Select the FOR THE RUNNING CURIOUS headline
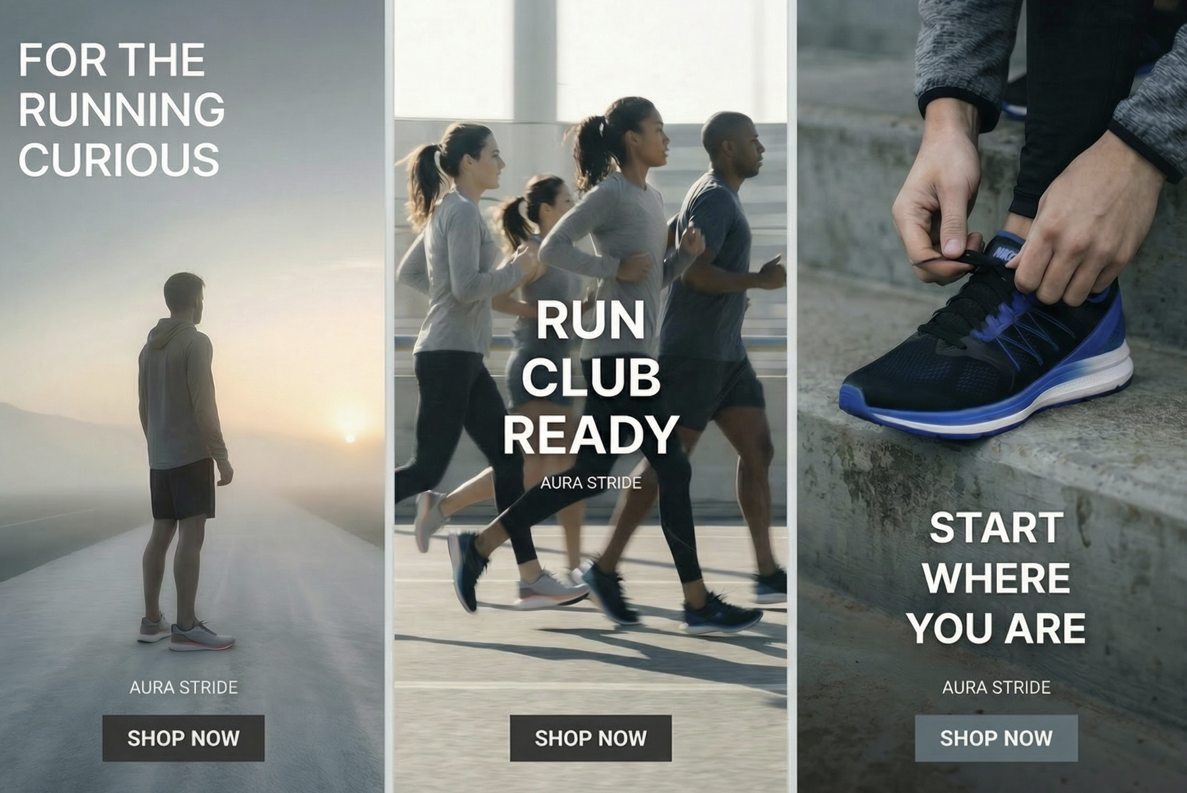The image size is (1187, 793). [x=122, y=109]
